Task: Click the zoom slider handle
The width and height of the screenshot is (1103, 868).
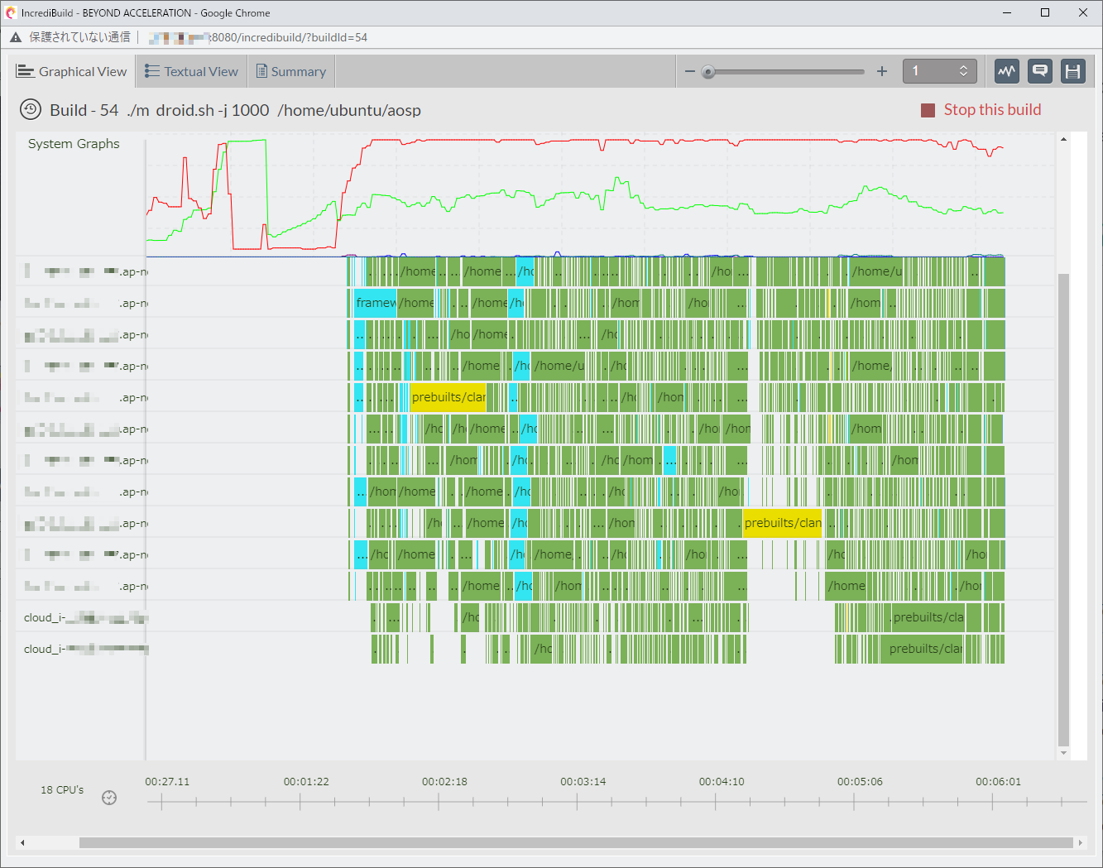Action: coord(707,72)
